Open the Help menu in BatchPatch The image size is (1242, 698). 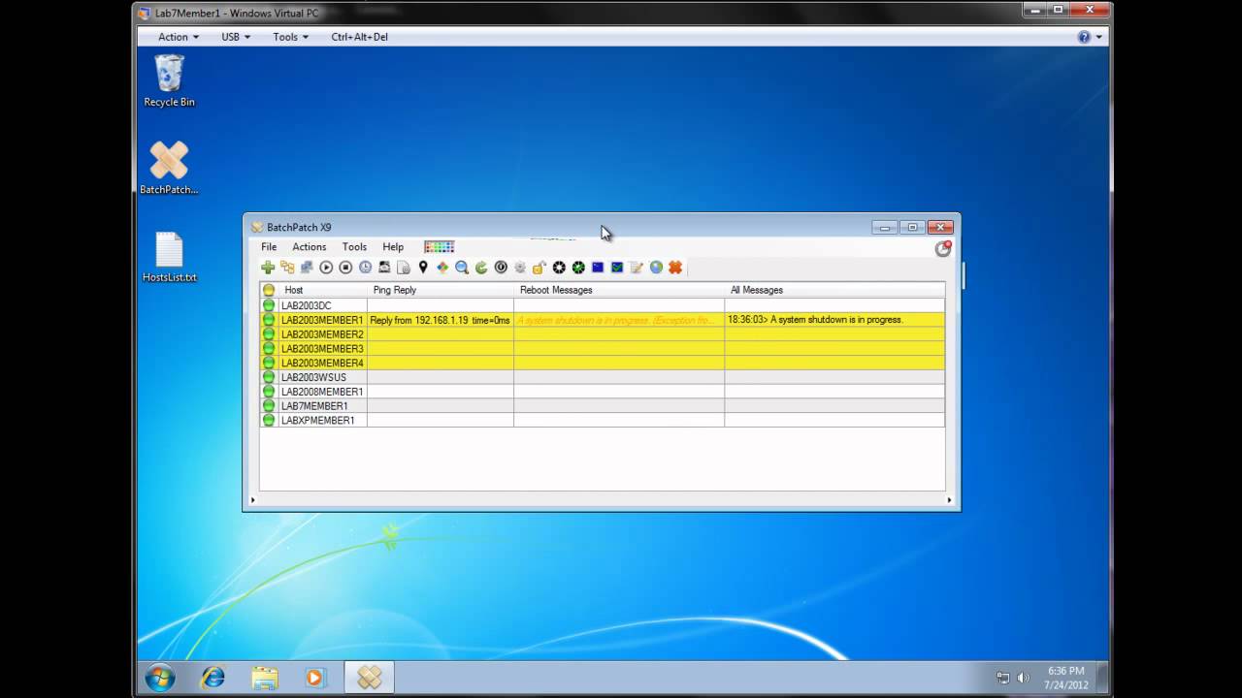[393, 247]
